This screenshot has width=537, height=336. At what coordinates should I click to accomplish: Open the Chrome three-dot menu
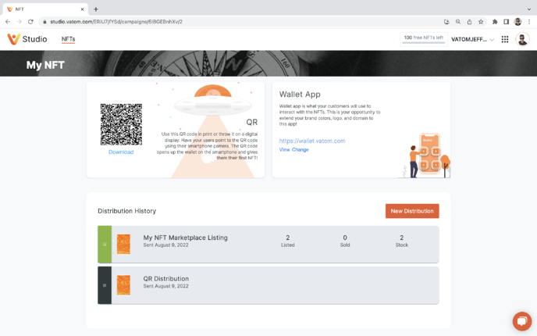pos(528,22)
